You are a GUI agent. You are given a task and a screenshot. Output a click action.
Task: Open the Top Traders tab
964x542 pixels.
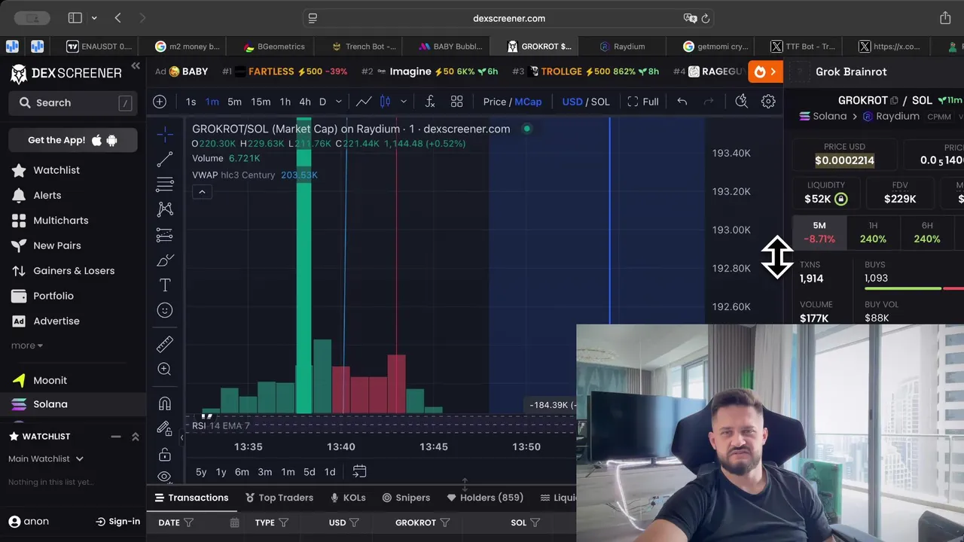coord(279,498)
